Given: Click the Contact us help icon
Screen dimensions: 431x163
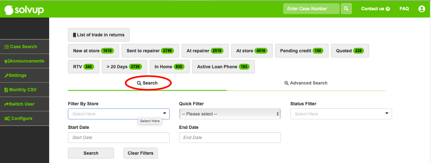Looking at the screenshot, I should coord(388,9).
